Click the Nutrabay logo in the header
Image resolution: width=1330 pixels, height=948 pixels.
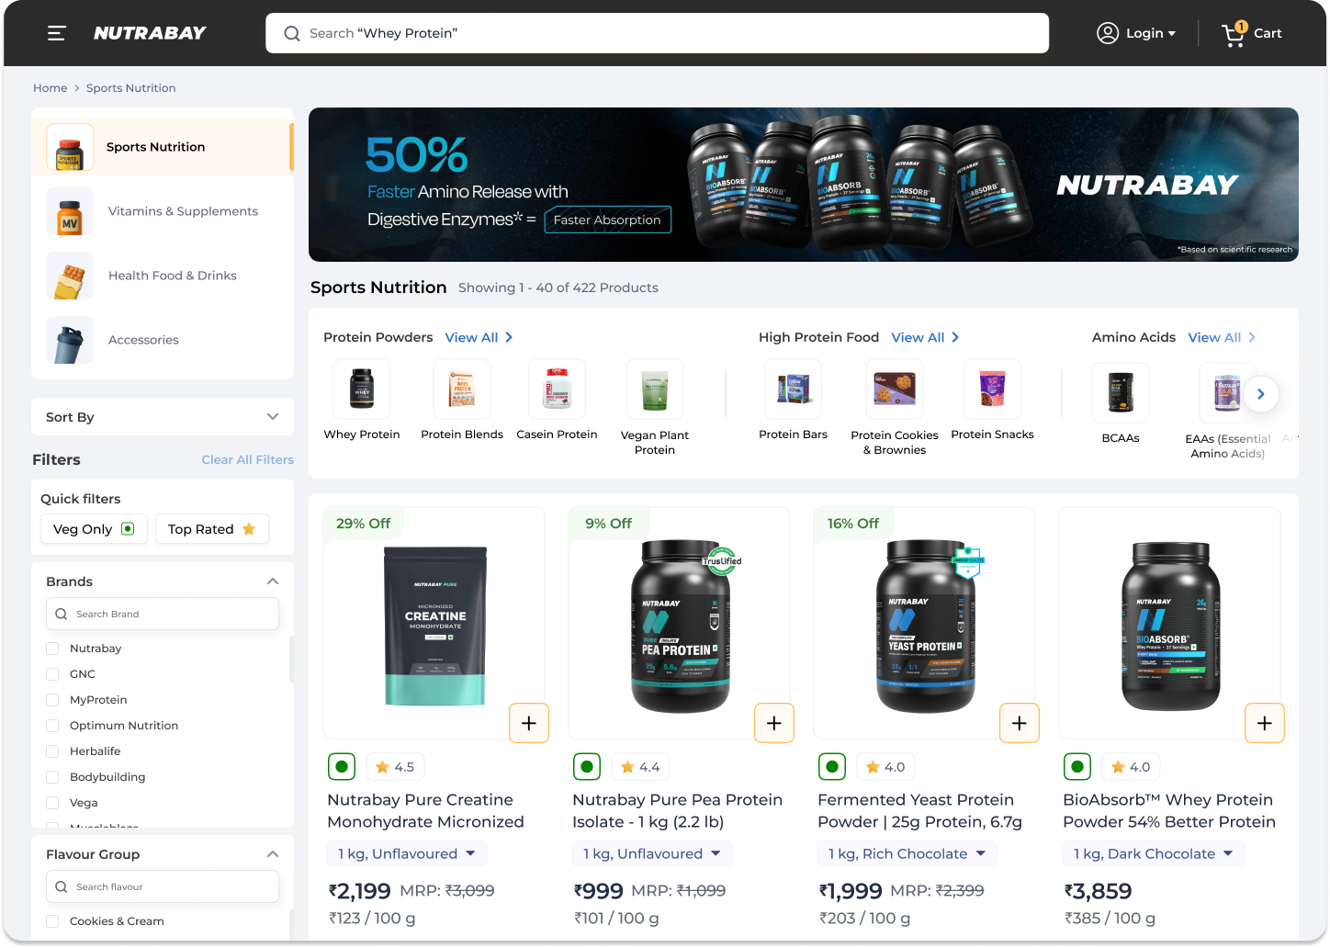pyautogui.click(x=150, y=33)
